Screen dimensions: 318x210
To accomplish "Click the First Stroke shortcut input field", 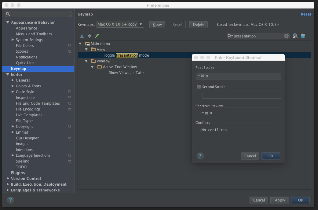I will coord(238,76).
